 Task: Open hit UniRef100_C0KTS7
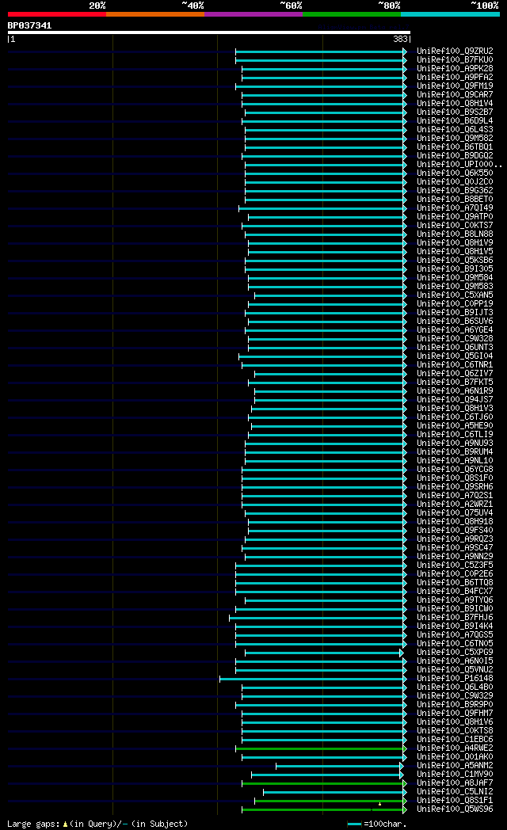click(x=455, y=226)
